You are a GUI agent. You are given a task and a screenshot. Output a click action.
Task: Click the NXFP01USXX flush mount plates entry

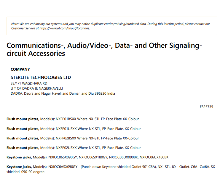click(74, 129)
